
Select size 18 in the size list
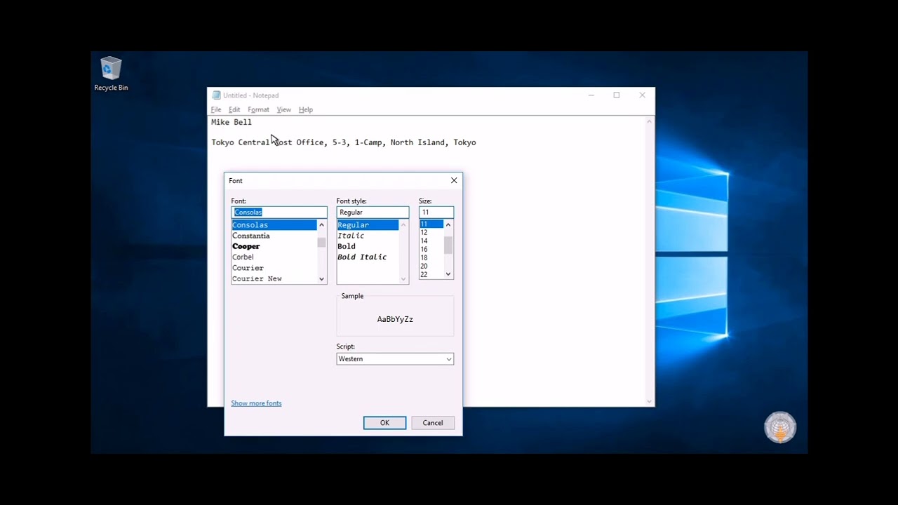point(431,257)
